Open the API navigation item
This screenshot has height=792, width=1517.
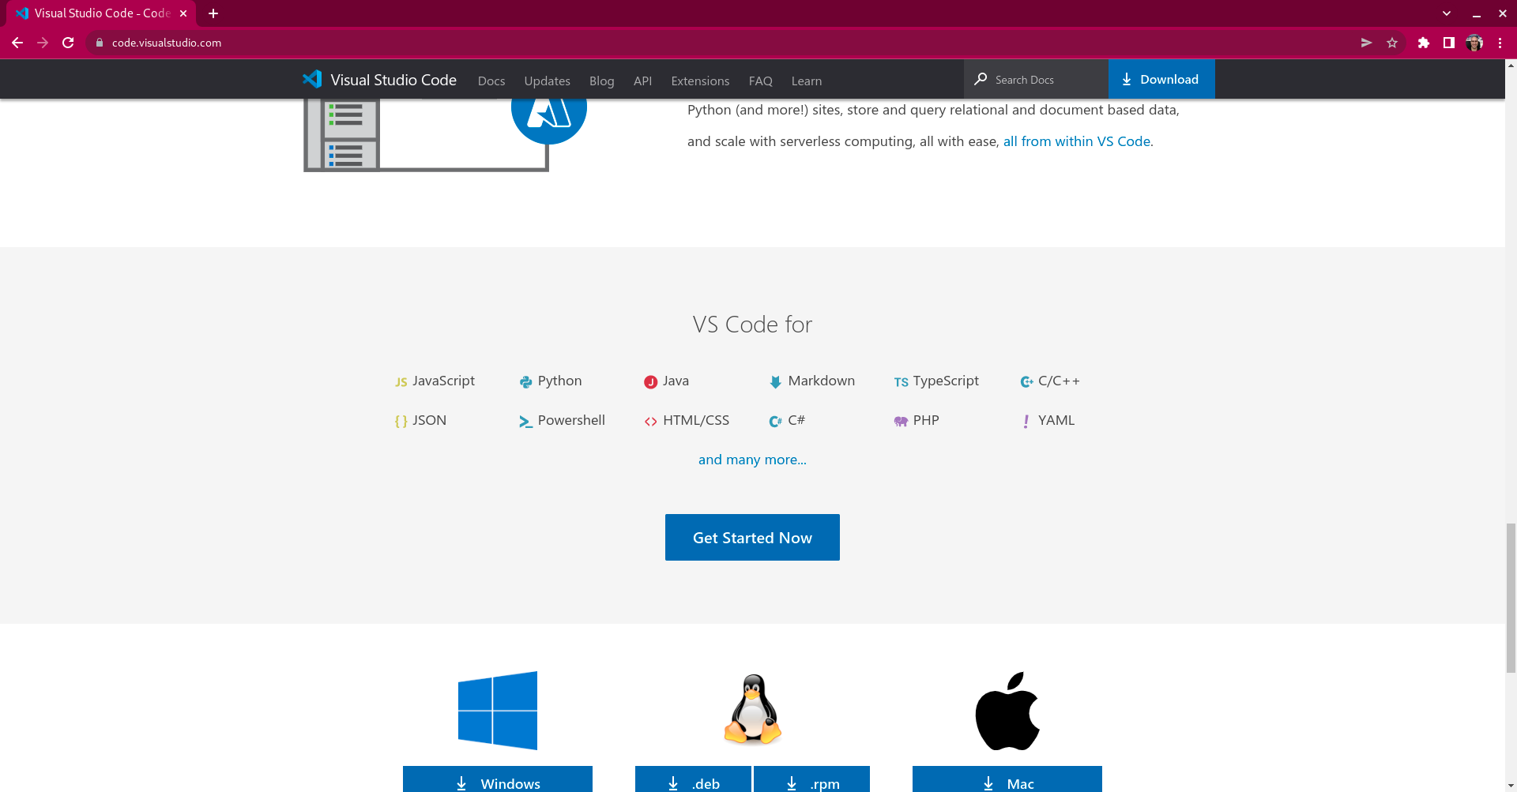(x=642, y=81)
